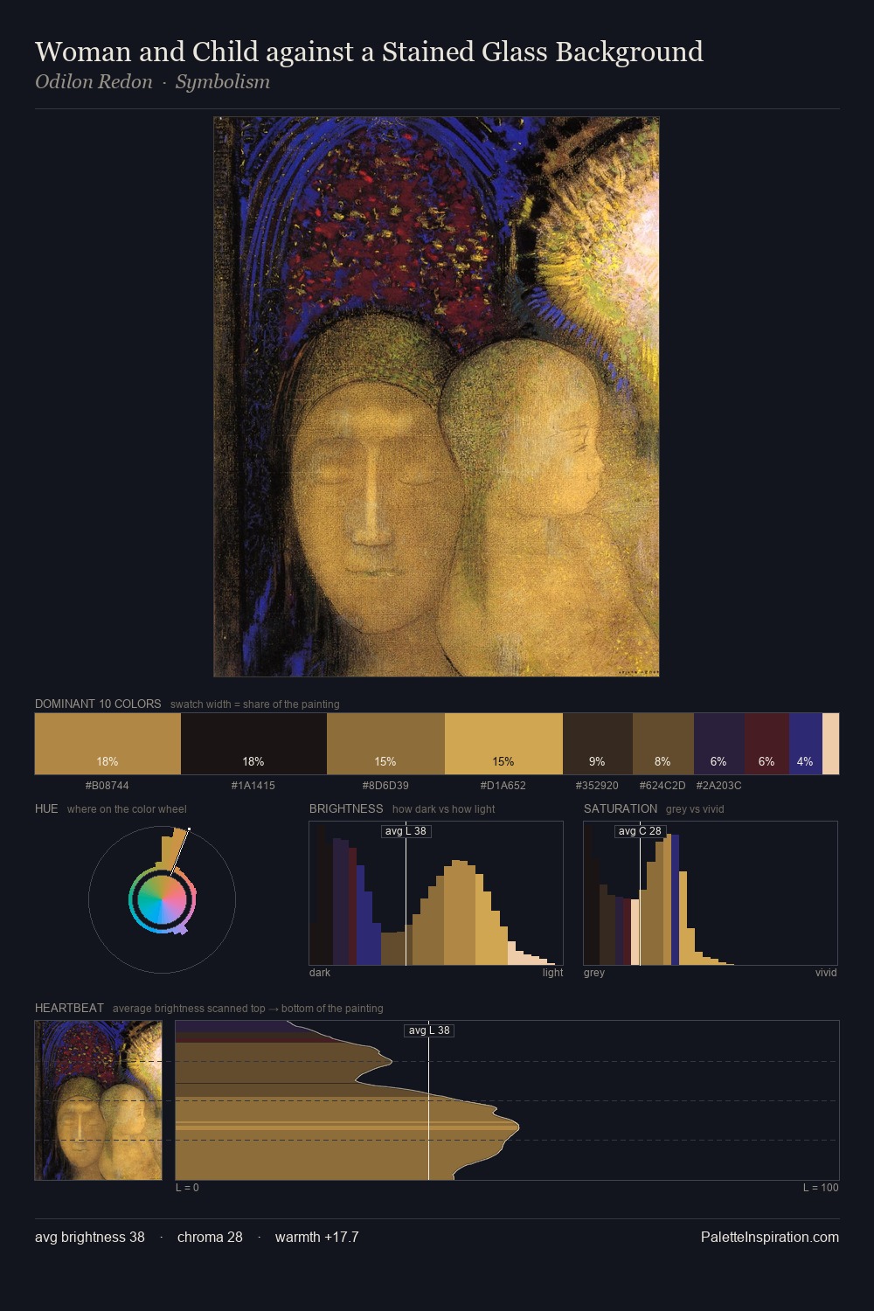
Task: Pick the olive-brown #8D6D39 swatch
Action: pyautogui.click(x=385, y=744)
